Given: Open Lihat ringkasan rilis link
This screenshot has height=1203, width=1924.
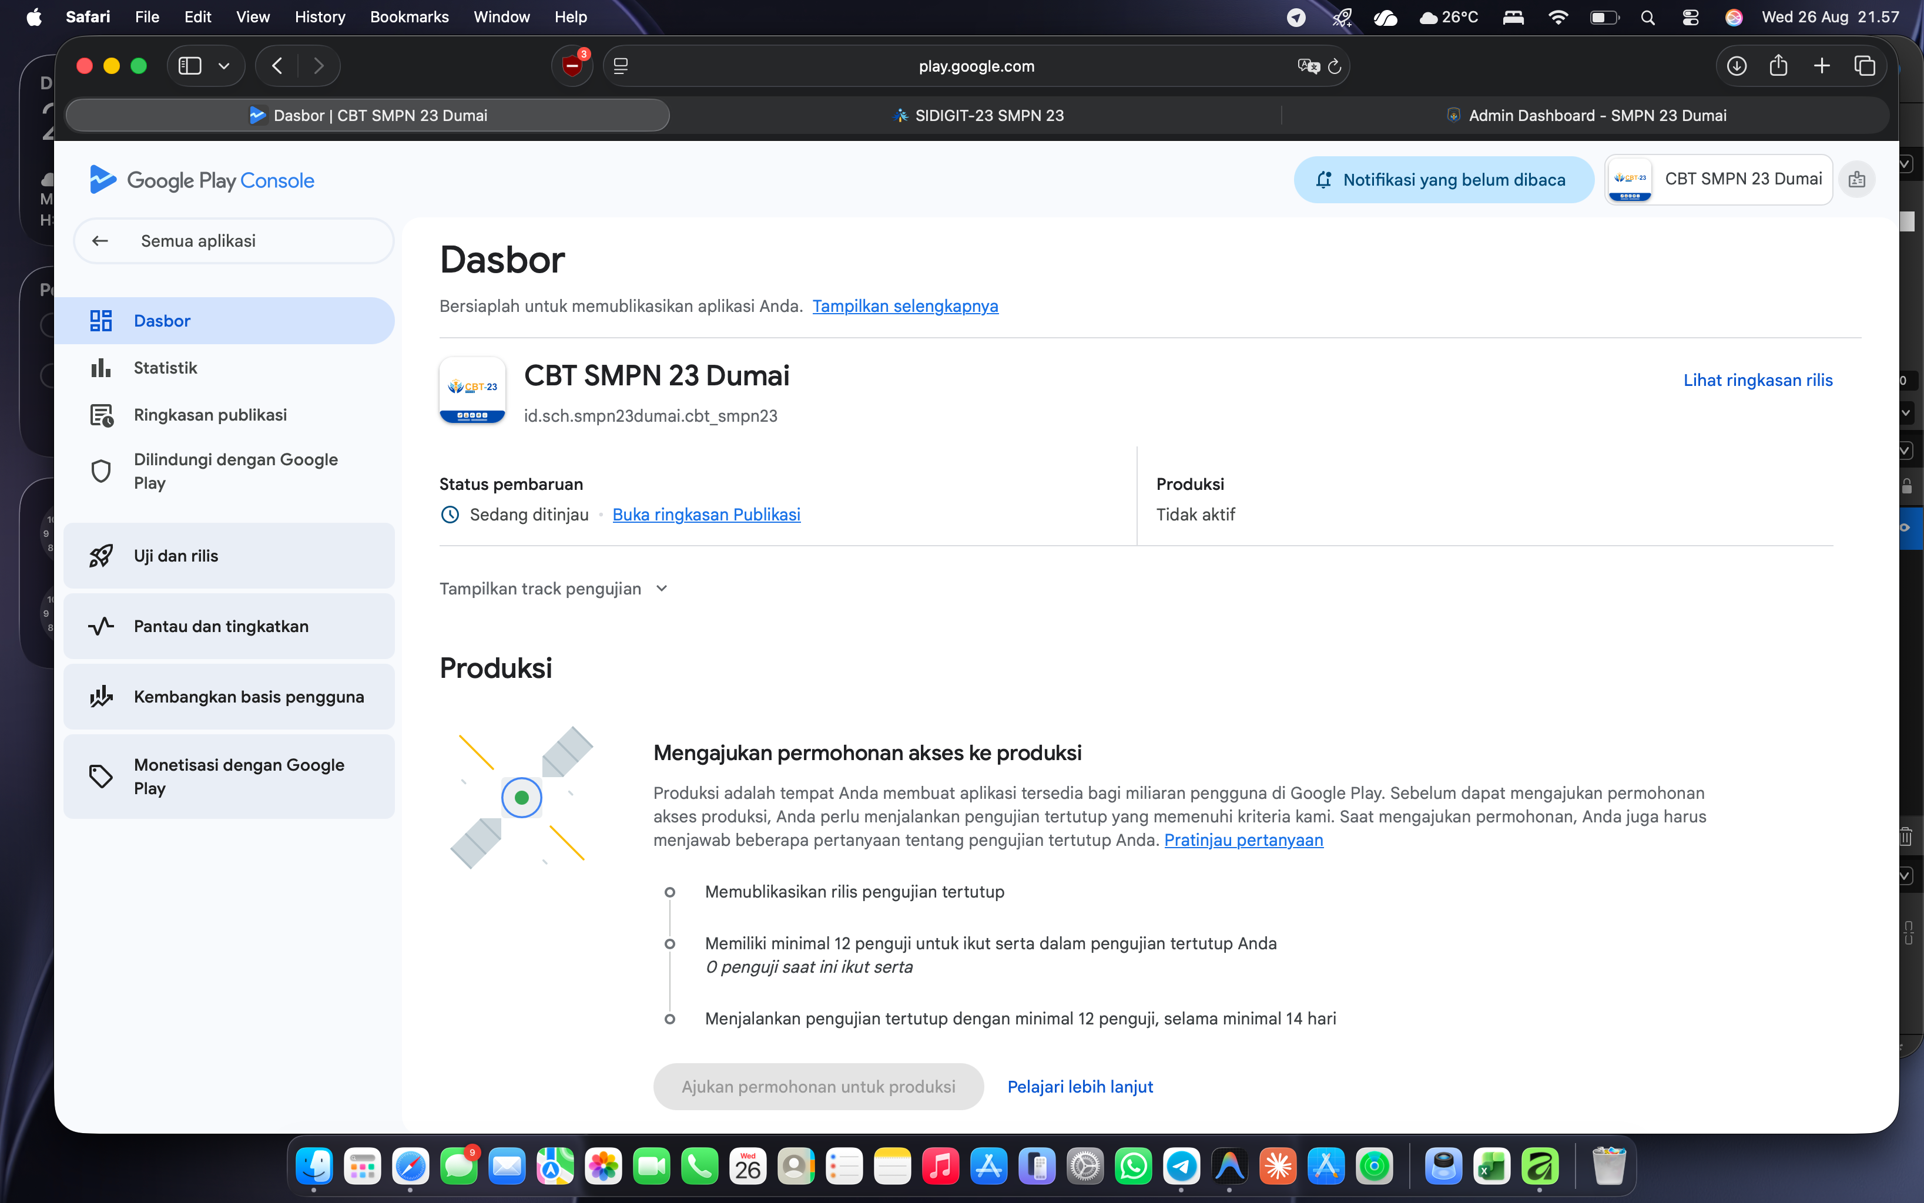Looking at the screenshot, I should 1758,380.
